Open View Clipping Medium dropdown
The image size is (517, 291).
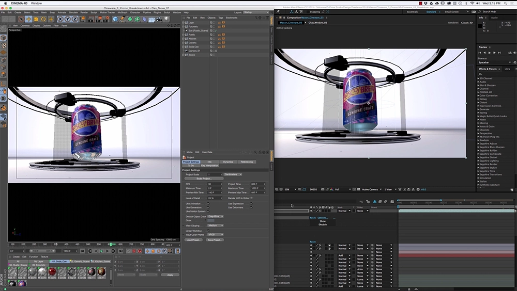click(215, 225)
